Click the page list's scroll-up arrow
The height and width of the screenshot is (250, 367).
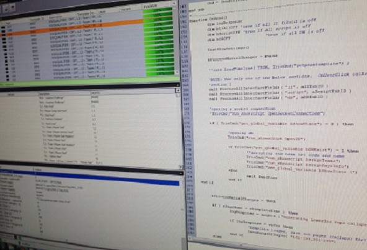point(174,3)
